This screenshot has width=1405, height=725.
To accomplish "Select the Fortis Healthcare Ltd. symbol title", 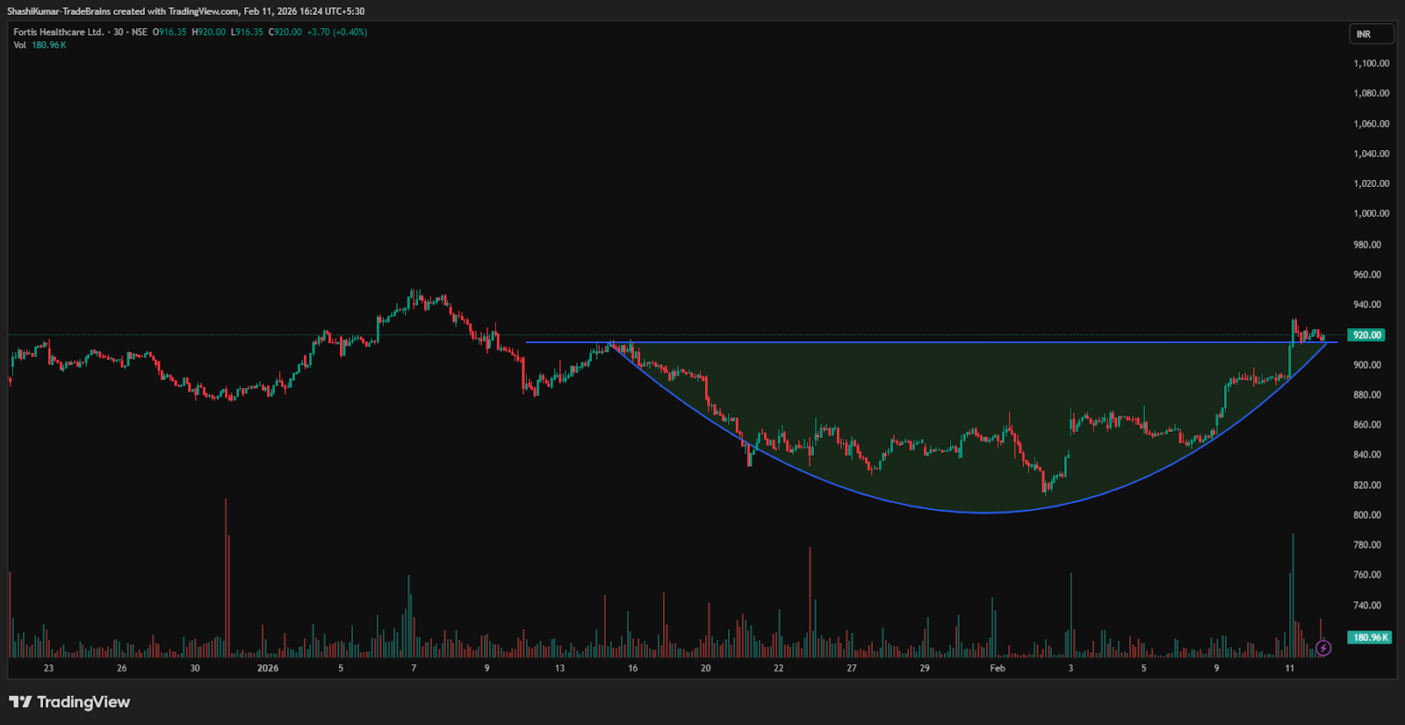I will [x=59, y=32].
